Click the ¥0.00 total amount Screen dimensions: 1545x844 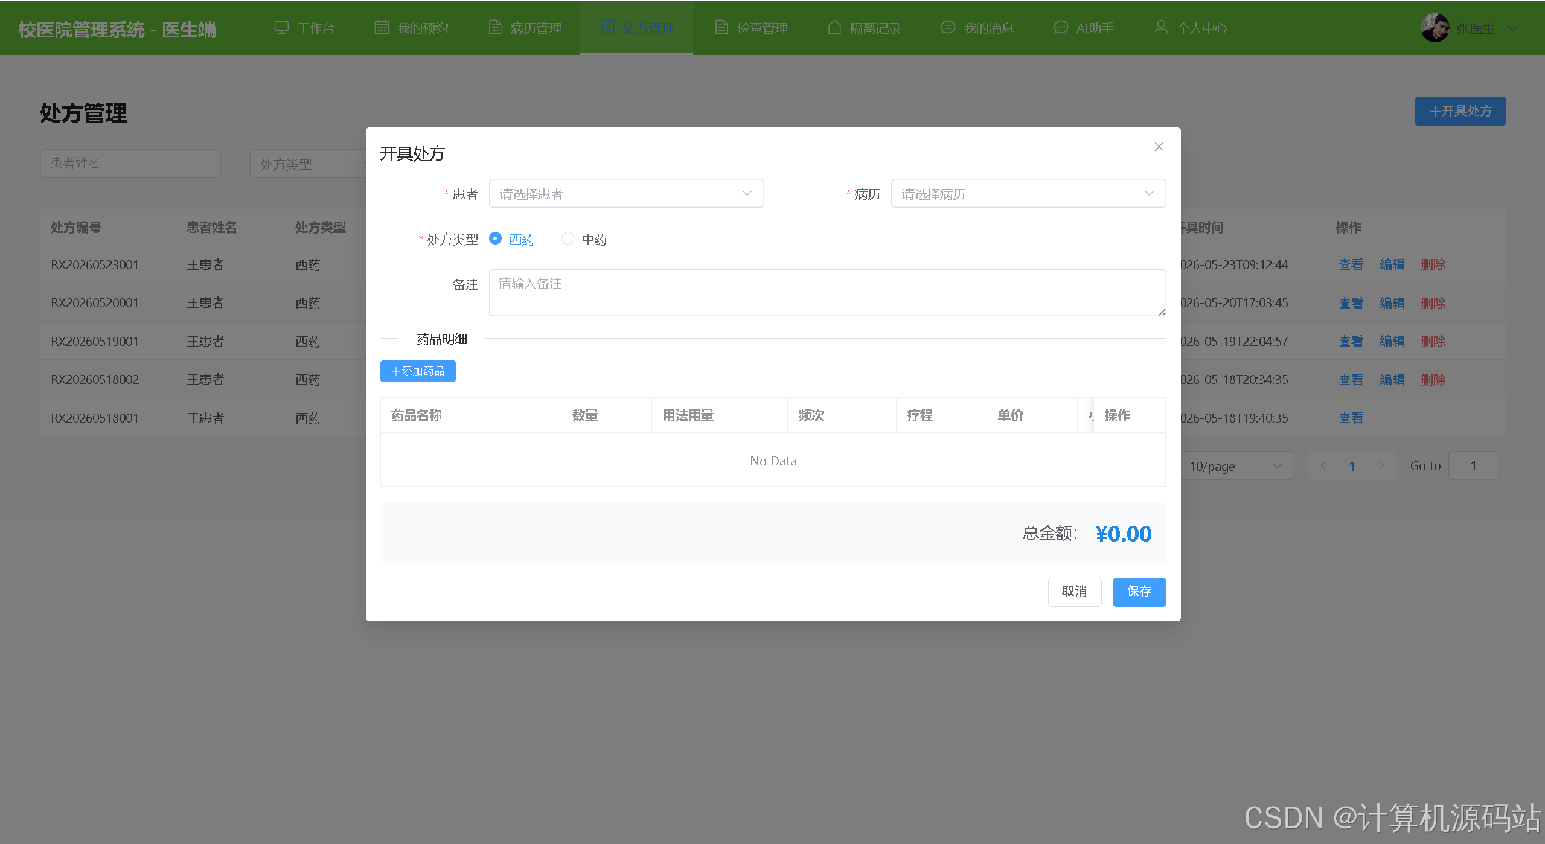point(1124,534)
